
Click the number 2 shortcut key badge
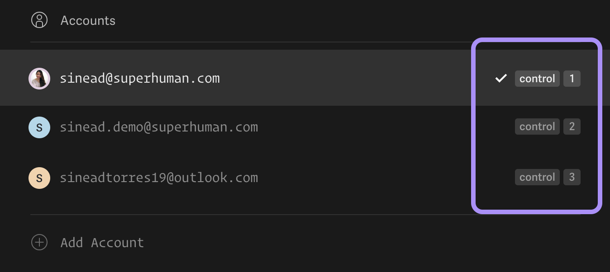click(572, 127)
